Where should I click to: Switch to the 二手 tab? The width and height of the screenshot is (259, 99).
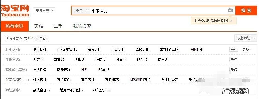click(x=58, y=26)
